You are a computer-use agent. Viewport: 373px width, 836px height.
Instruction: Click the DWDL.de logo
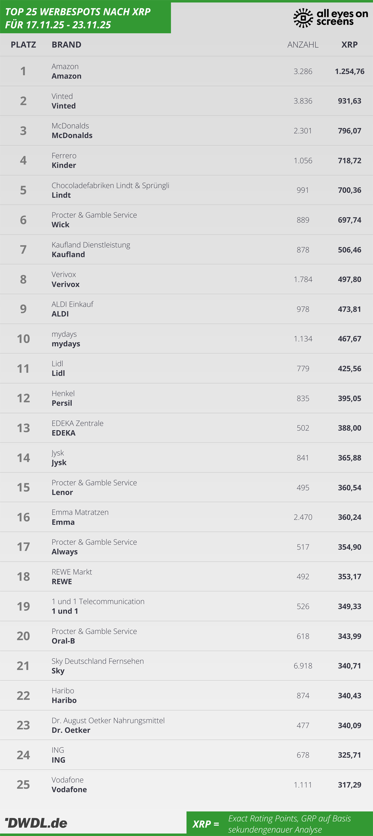36,823
